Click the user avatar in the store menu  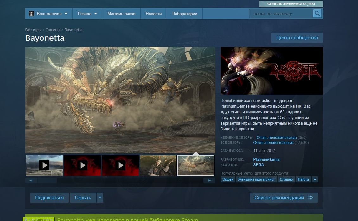(x=31, y=14)
